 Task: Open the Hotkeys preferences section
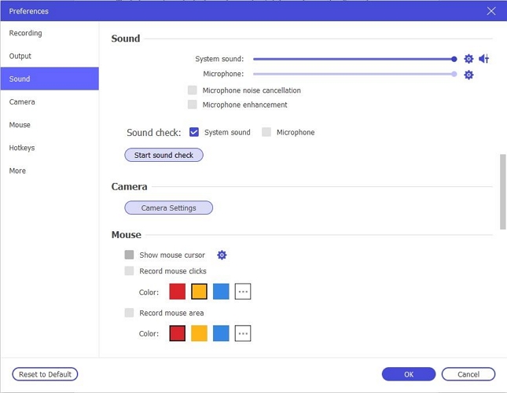(x=22, y=148)
